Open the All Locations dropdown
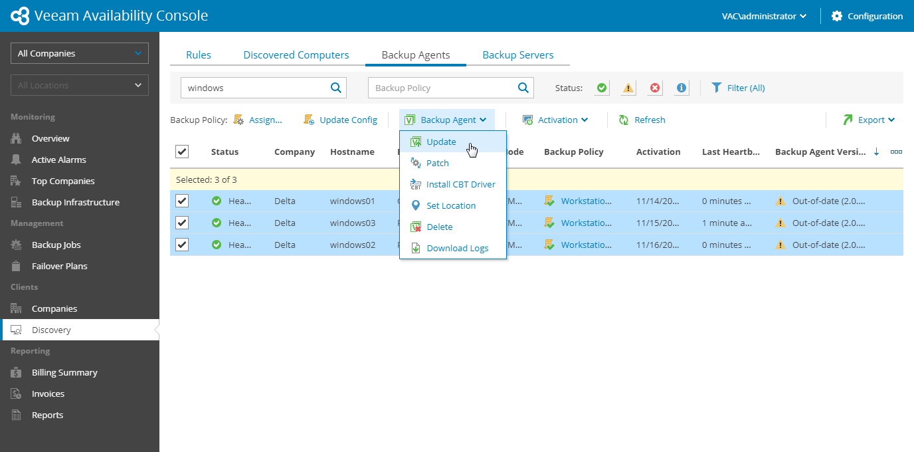This screenshot has height=452, width=914. pyautogui.click(x=80, y=85)
